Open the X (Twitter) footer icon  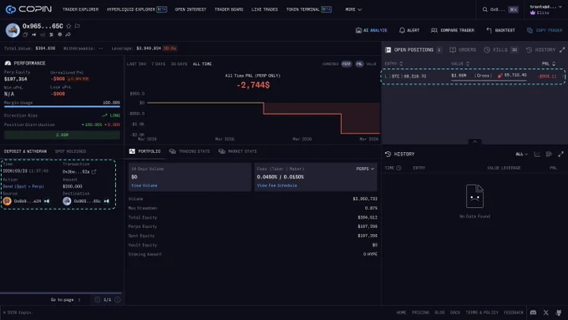click(546, 312)
